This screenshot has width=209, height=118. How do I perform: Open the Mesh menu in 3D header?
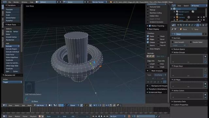coord(29,106)
